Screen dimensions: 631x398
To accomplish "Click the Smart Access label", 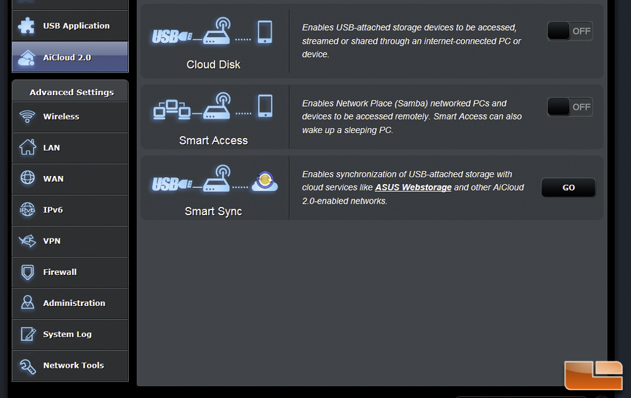I will click(x=213, y=141).
